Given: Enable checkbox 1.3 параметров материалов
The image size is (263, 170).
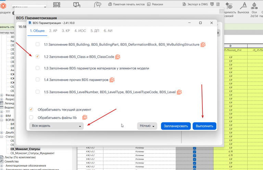Looking at the screenshot, I should tap(38, 68).
